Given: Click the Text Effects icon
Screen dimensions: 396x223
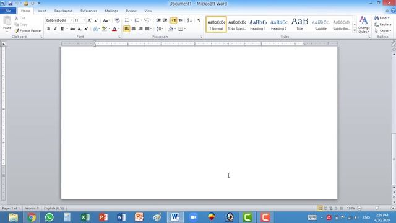Looking at the screenshot, I should pos(95,29).
